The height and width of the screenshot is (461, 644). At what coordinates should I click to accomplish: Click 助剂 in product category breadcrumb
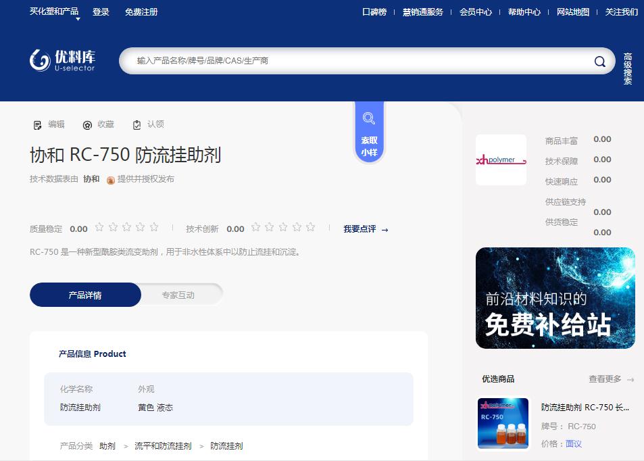(107, 446)
